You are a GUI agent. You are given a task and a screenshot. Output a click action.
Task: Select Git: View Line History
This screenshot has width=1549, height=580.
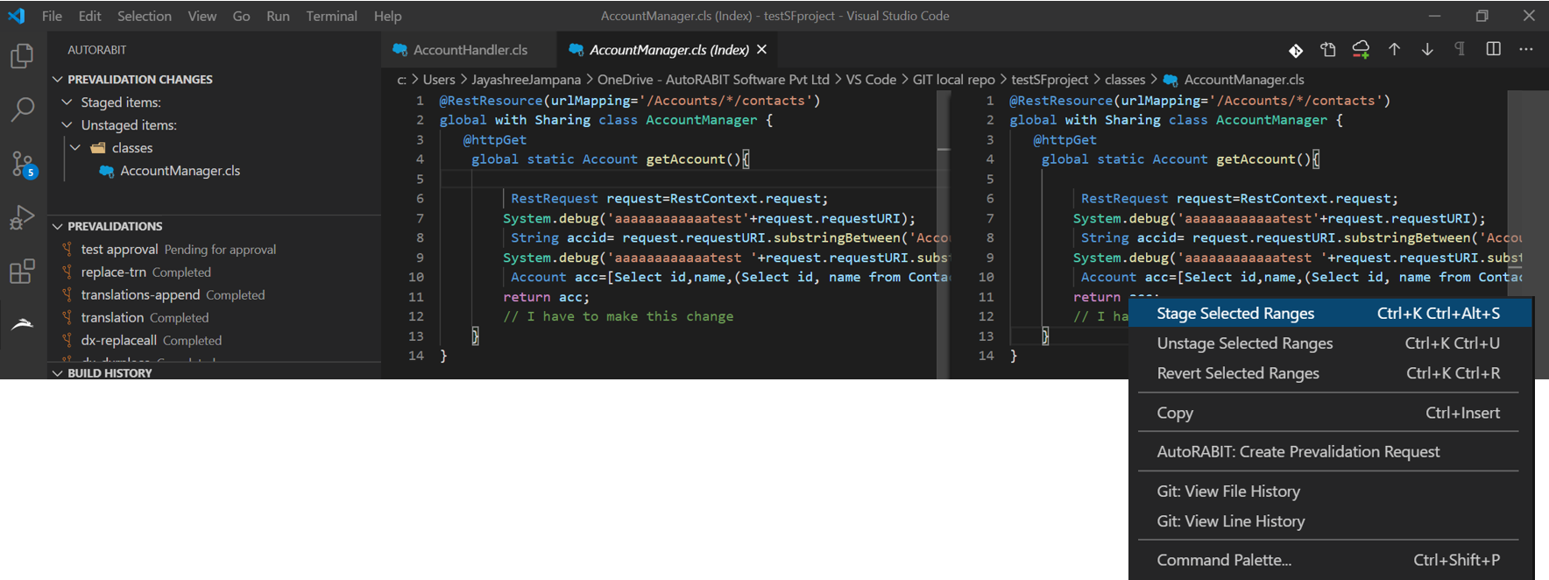(1330, 521)
